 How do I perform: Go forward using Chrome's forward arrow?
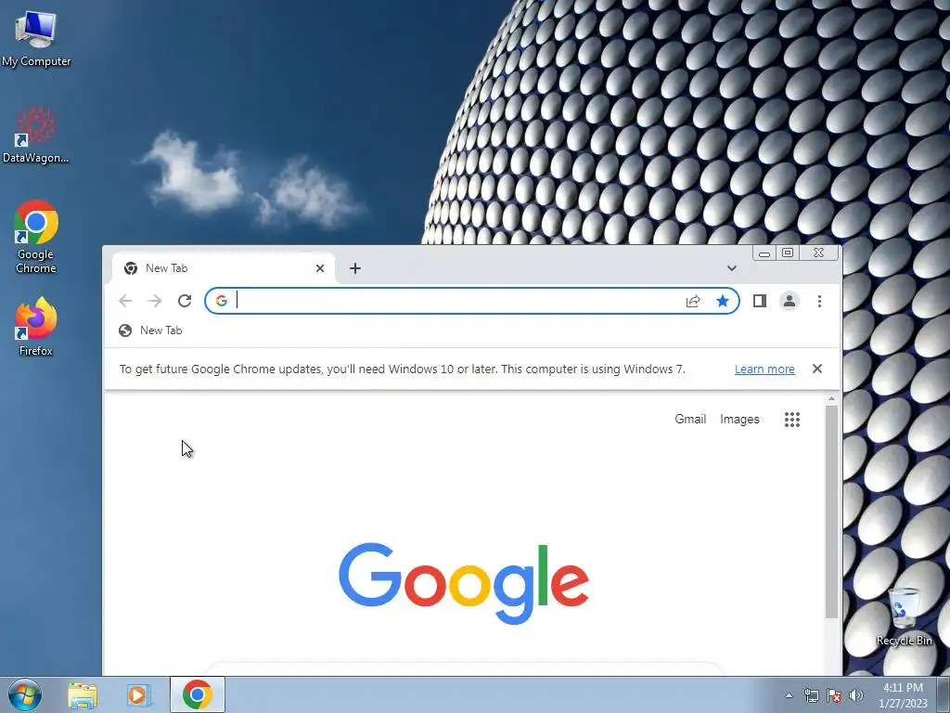(155, 301)
